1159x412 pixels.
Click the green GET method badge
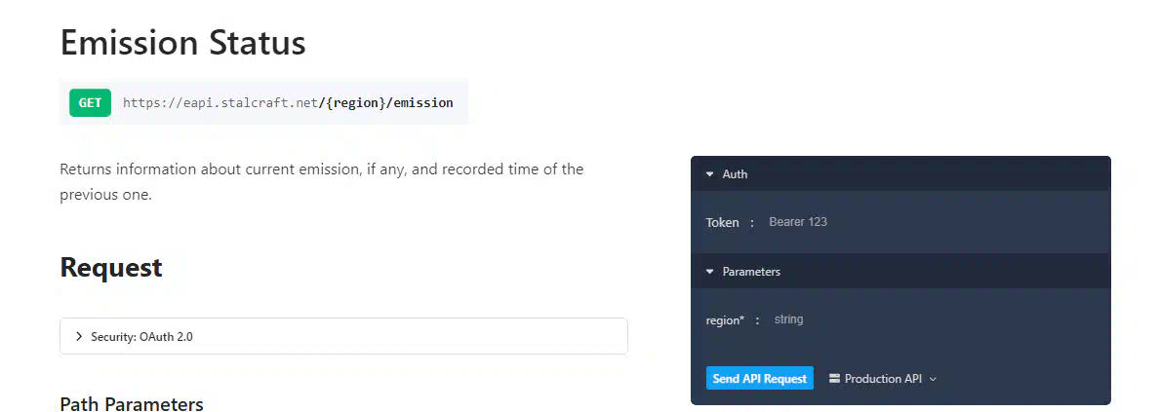pos(90,102)
